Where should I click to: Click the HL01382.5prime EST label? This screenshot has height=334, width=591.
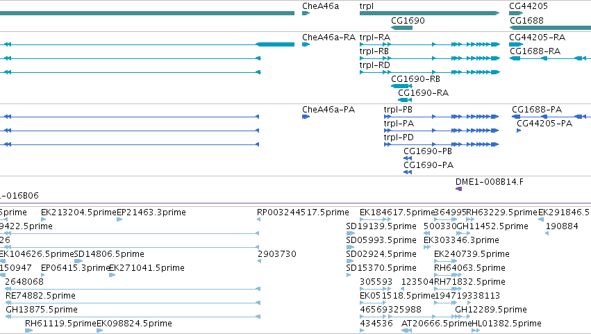(506, 324)
